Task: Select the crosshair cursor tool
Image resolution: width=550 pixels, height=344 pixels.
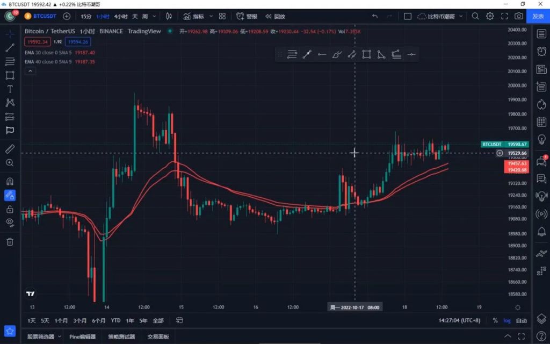Action: [10, 34]
